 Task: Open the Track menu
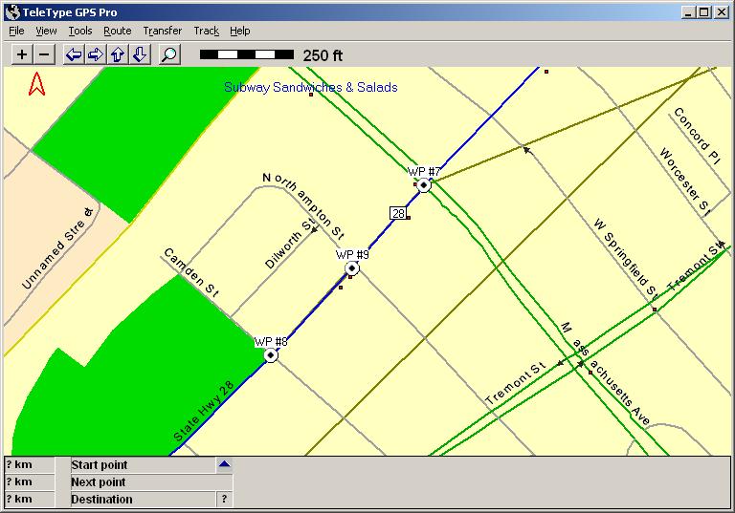click(206, 31)
